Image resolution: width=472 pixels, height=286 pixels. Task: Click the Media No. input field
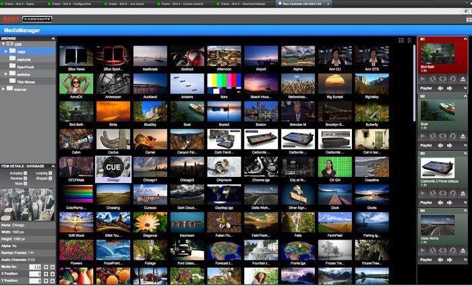coord(35,266)
